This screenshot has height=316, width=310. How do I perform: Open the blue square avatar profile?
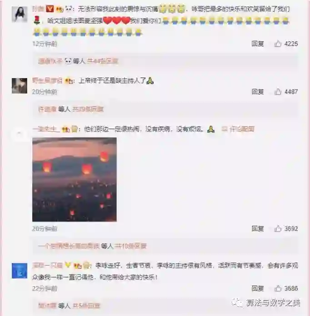point(20,271)
